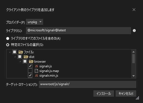Select the signalr.min.js file name

click(x=49, y=76)
